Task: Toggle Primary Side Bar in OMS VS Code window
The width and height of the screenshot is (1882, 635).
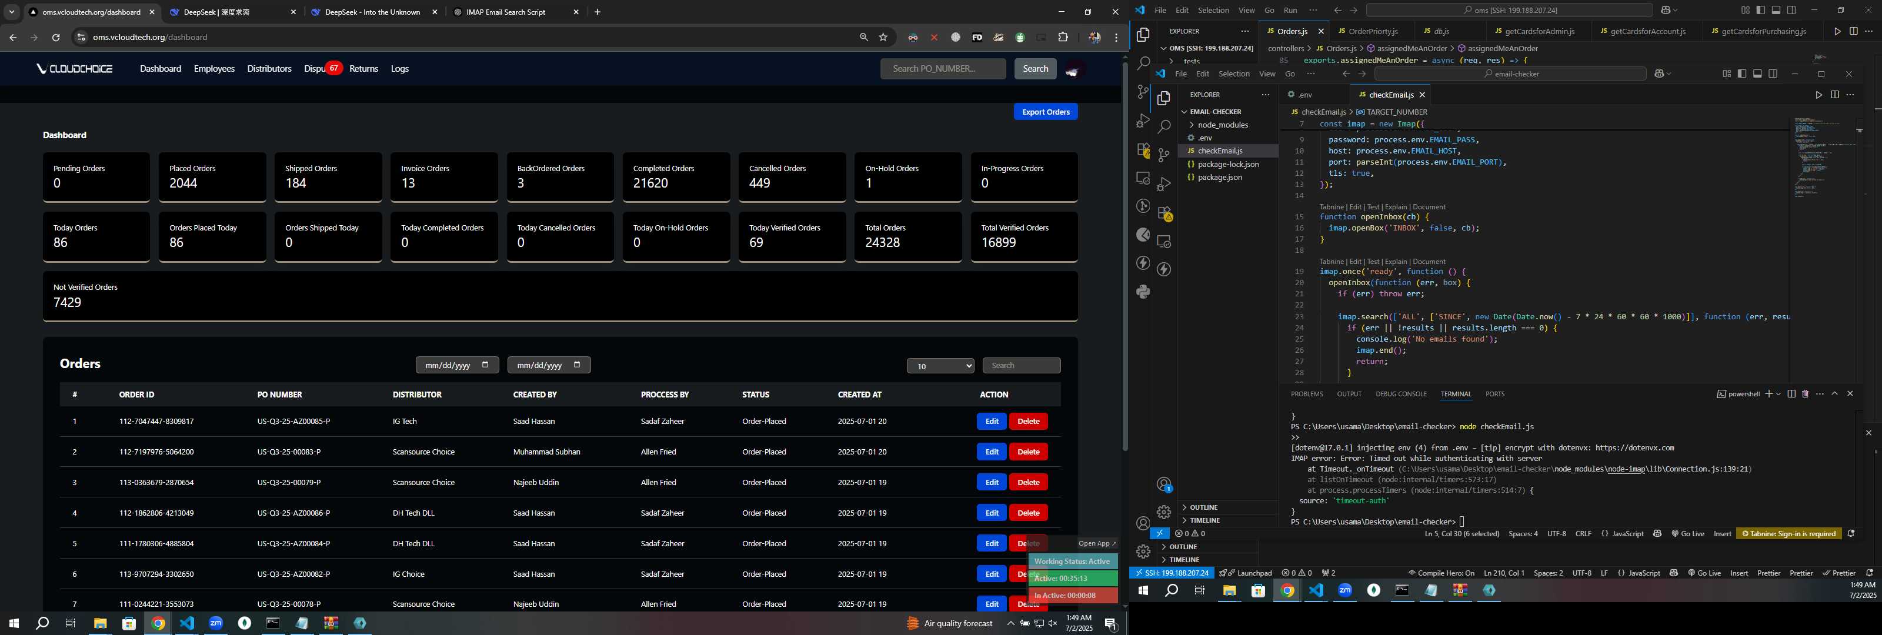Action: [1761, 10]
